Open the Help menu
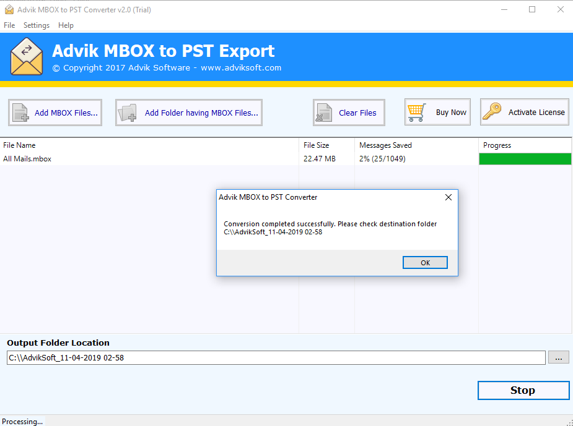 (66, 25)
